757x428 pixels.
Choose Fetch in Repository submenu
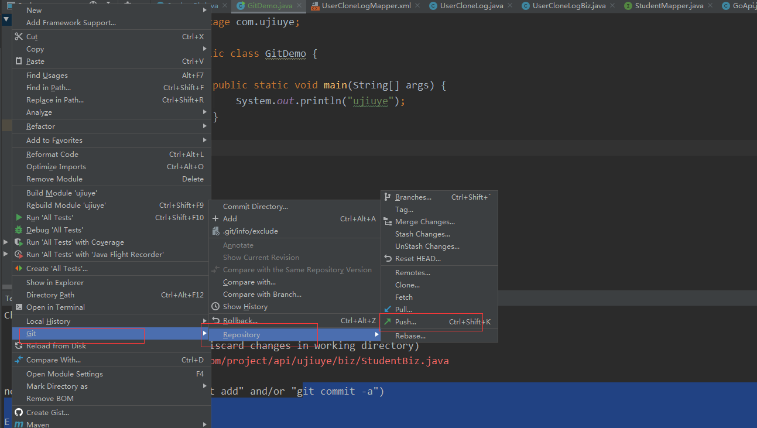tap(439, 297)
